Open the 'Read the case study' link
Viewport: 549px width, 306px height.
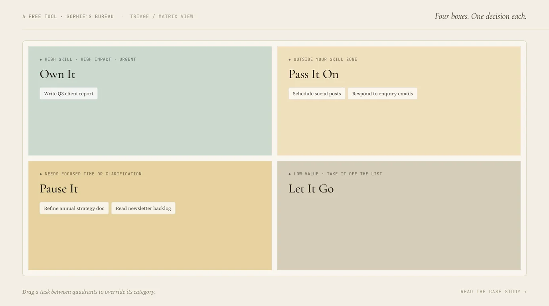(494, 292)
